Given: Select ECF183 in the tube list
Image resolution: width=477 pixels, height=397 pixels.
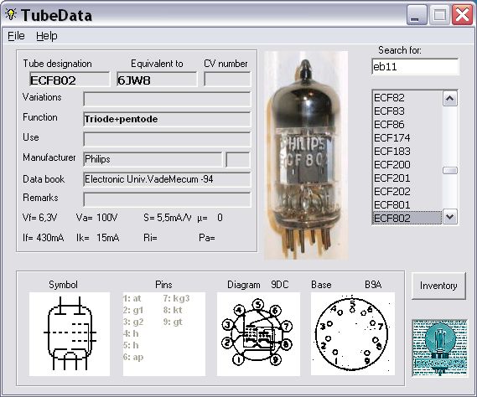Looking at the screenshot, I should [x=407, y=151].
